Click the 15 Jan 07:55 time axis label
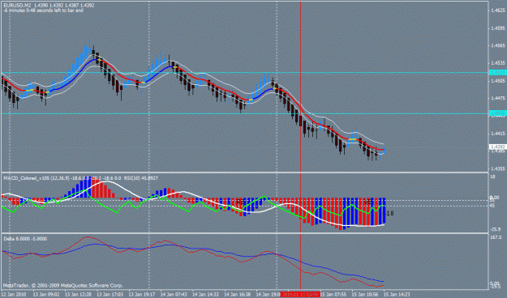 [x=333, y=295]
